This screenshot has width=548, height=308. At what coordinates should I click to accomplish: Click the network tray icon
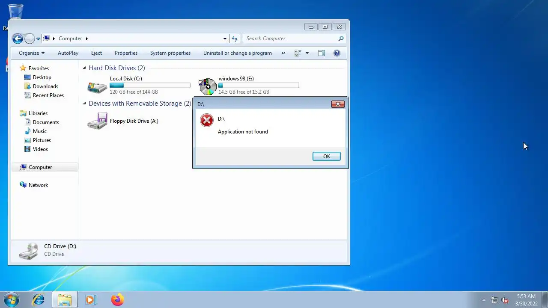click(494, 300)
